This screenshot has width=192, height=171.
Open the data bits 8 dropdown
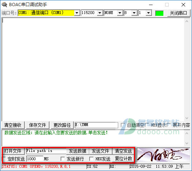pos(134,13)
